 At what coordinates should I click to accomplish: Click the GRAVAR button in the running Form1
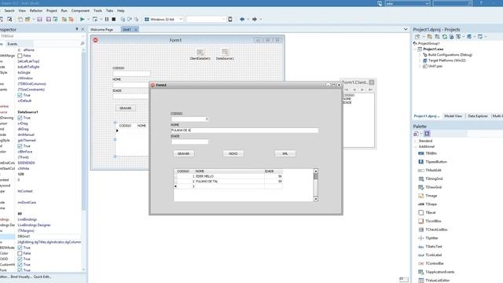point(183,154)
